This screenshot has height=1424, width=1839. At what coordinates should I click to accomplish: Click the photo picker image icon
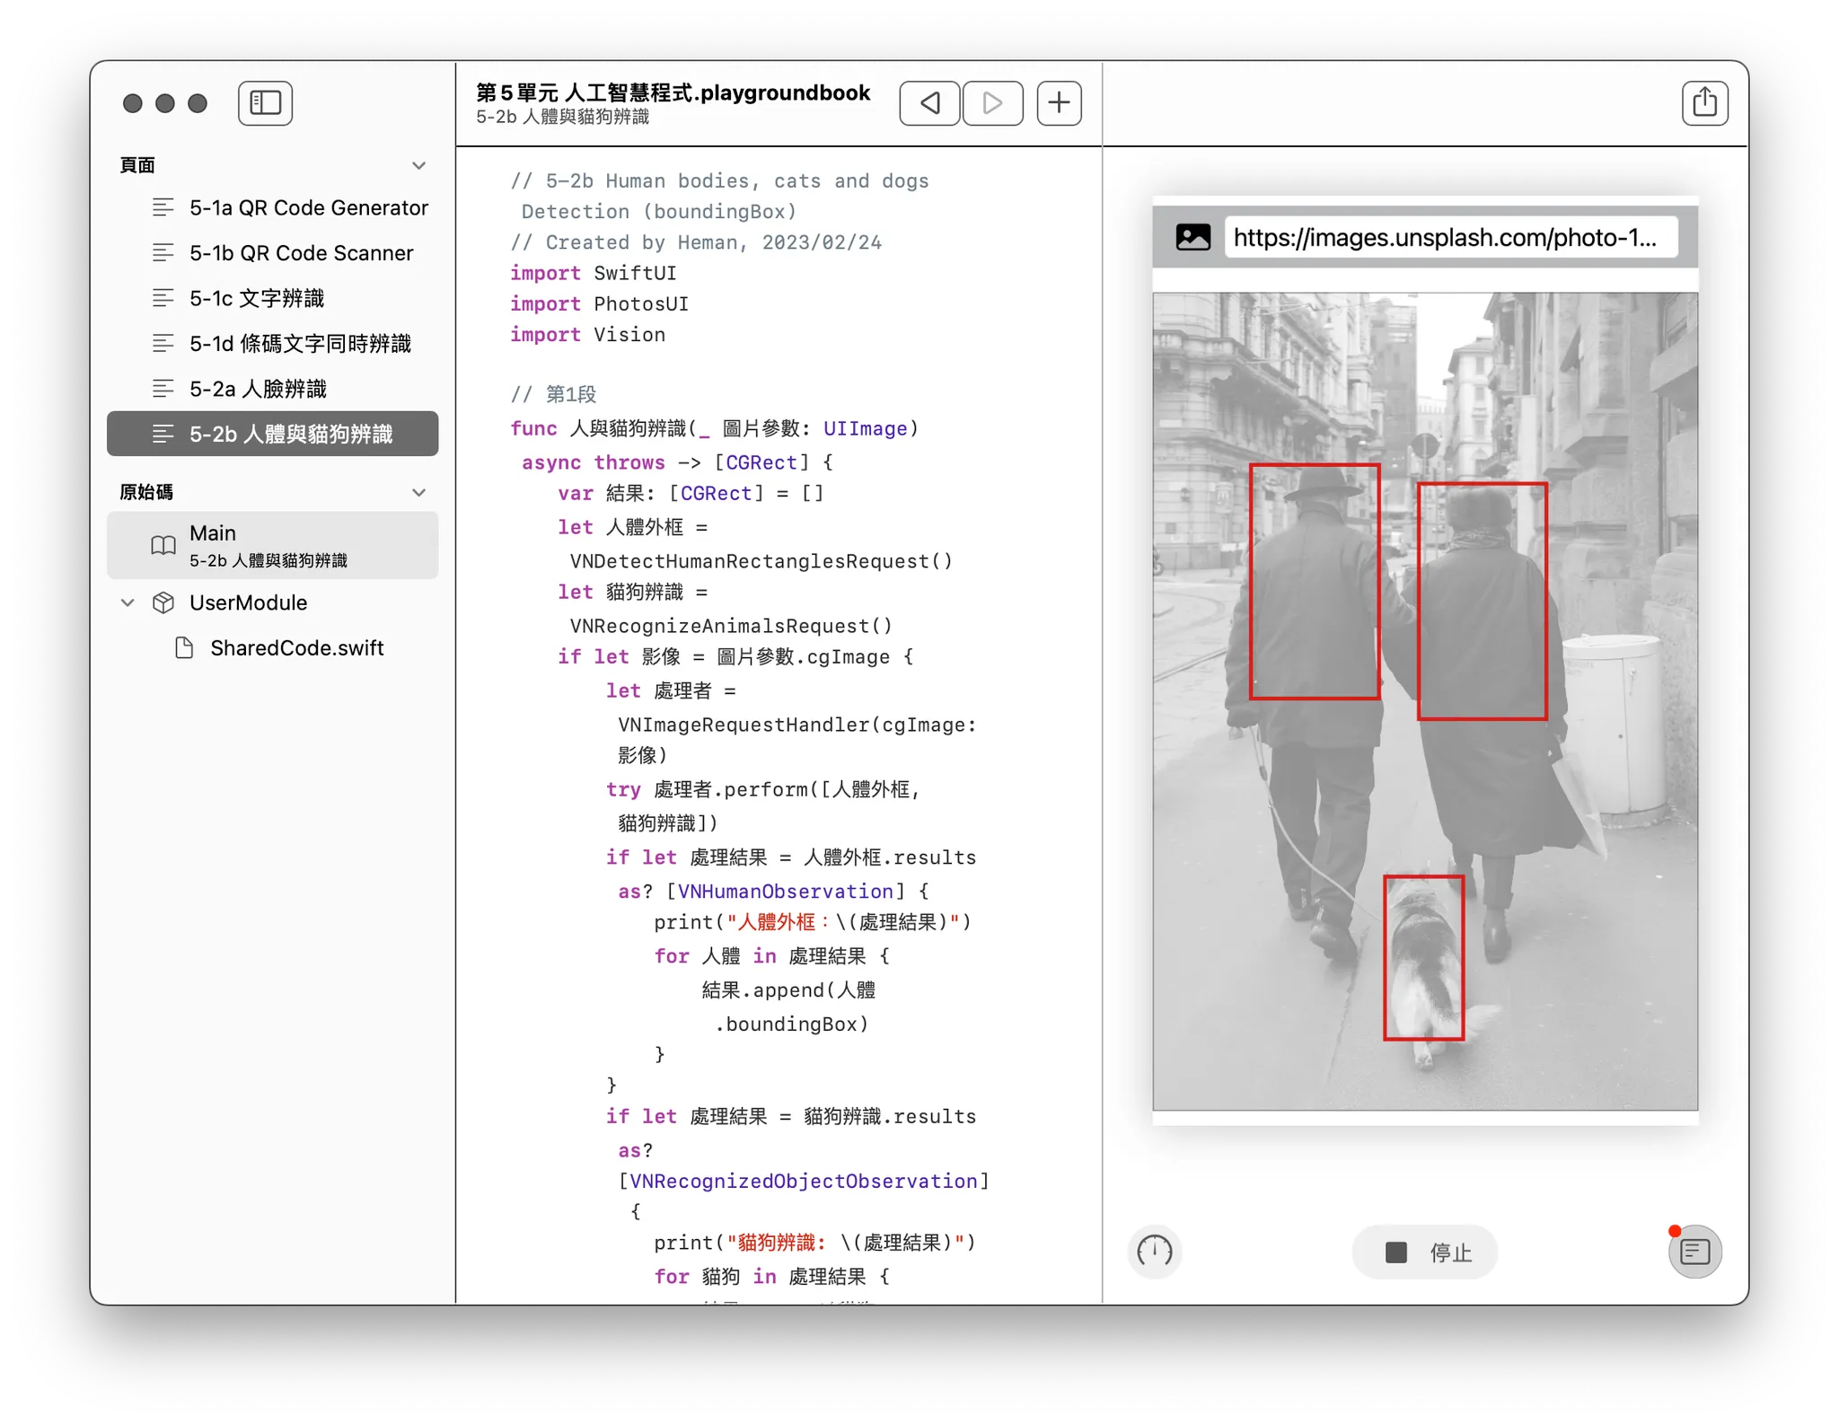[1192, 237]
